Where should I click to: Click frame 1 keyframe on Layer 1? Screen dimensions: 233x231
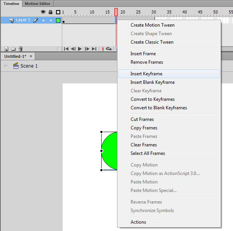(64, 20)
